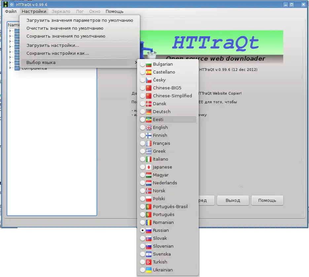
Task: Select the Japanese radio button
Action: 142,167
